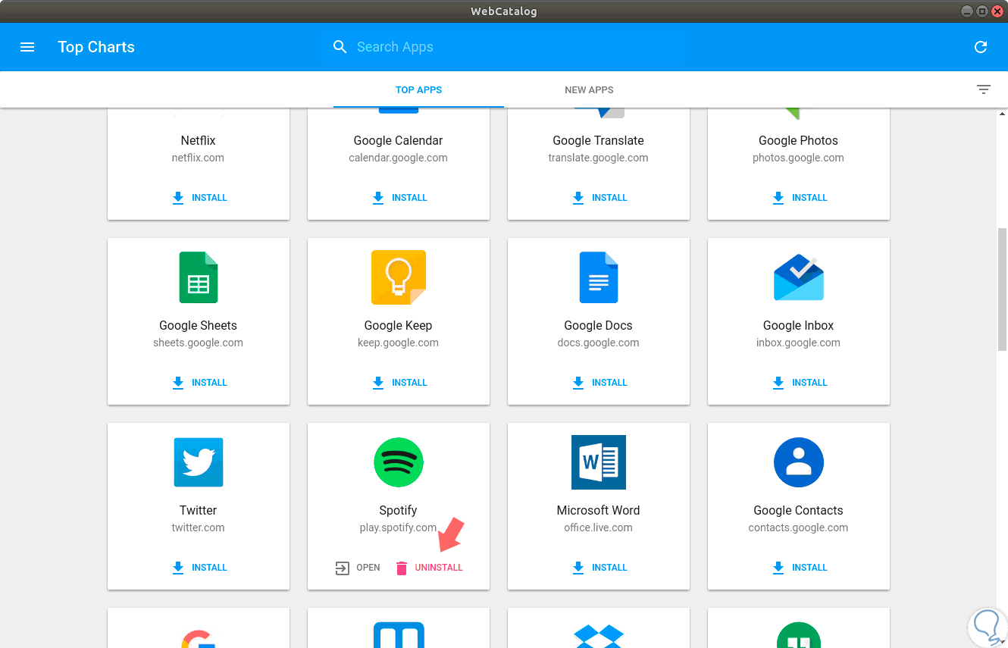Click the sheets.google.com URL text
Screen dimensions: 1008x648
199,343
